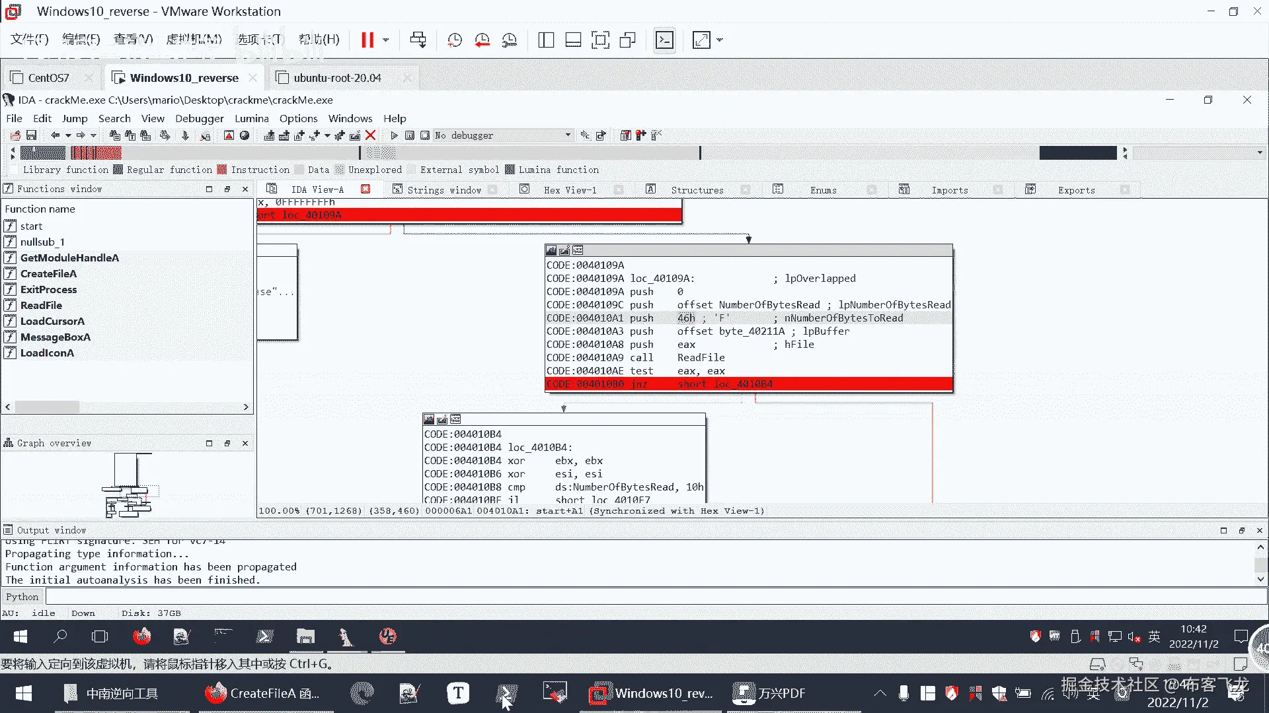
Task: Click the VMware console view icon
Action: click(x=664, y=40)
